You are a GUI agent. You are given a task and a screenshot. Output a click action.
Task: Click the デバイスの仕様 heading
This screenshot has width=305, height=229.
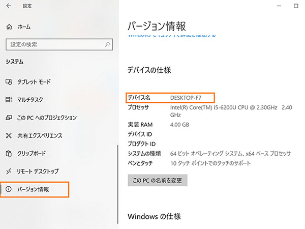click(149, 70)
